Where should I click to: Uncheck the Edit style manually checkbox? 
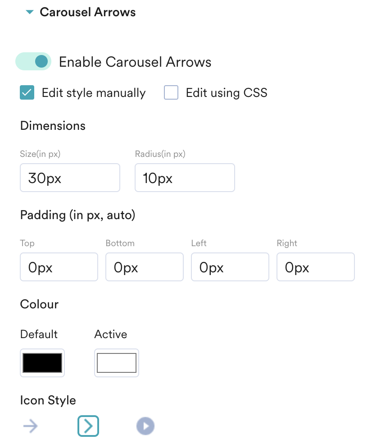point(27,93)
